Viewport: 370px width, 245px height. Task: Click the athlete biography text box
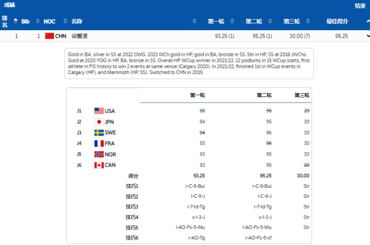pyautogui.click(x=188, y=63)
